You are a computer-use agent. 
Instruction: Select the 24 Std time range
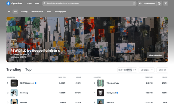pos(130,70)
